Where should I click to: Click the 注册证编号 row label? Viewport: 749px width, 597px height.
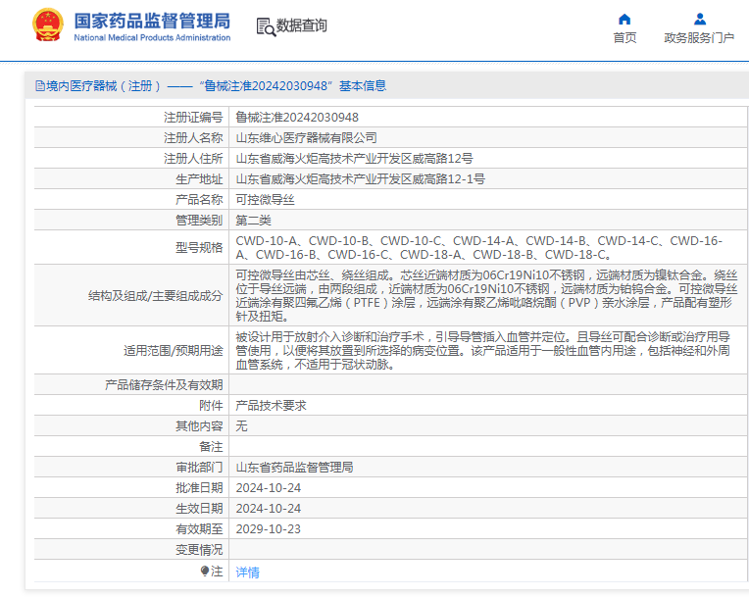pos(193,117)
